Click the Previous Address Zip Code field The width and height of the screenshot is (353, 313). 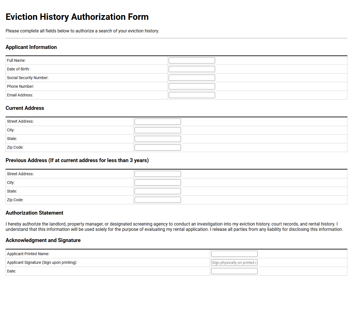tap(158, 200)
